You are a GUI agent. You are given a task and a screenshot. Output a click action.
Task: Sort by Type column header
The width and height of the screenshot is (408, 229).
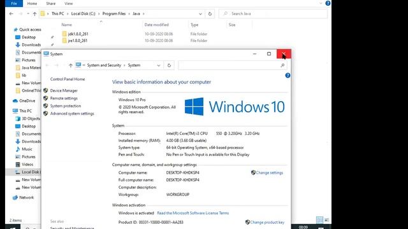click(x=194, y=25)
